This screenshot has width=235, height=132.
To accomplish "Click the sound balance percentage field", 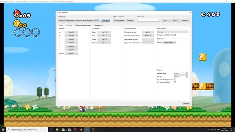I will [180, 73].
